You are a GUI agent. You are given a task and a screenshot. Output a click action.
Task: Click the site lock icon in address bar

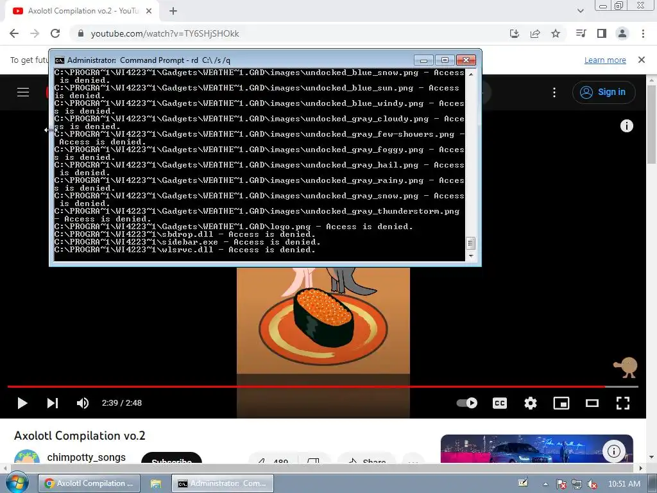tap(81, 33)
